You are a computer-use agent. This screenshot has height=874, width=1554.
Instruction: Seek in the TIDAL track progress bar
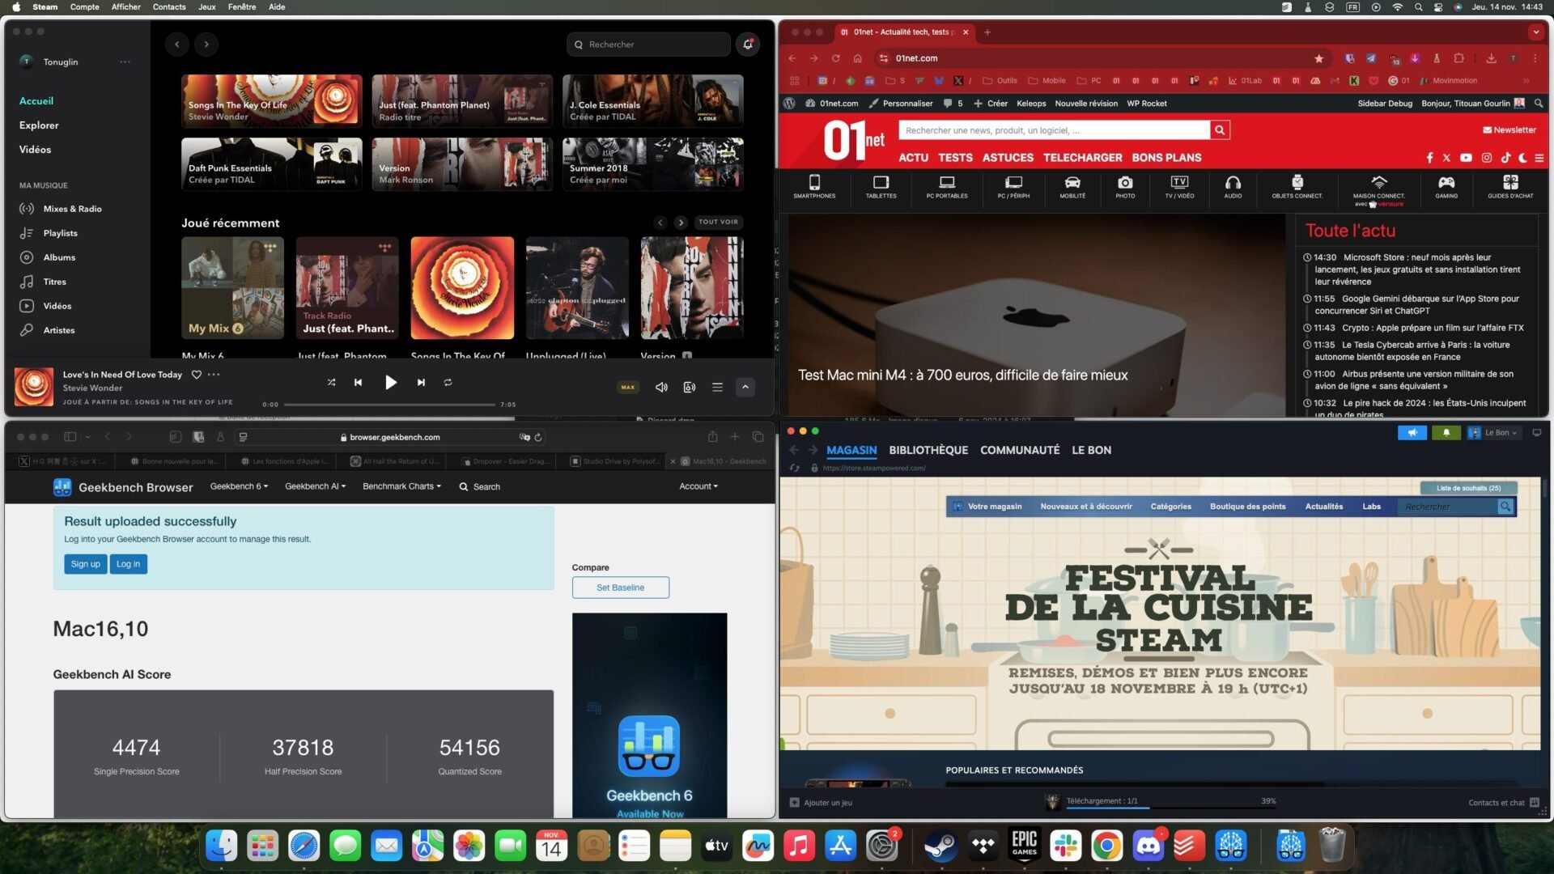click(x=389, y=405)
